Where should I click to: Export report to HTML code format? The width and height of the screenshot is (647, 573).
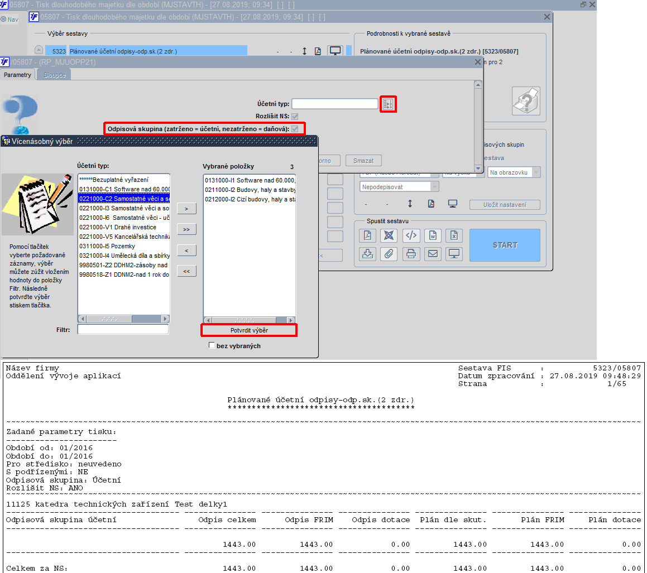410,235
